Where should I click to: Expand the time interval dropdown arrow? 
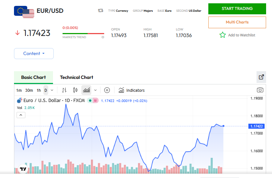point(52,90)
